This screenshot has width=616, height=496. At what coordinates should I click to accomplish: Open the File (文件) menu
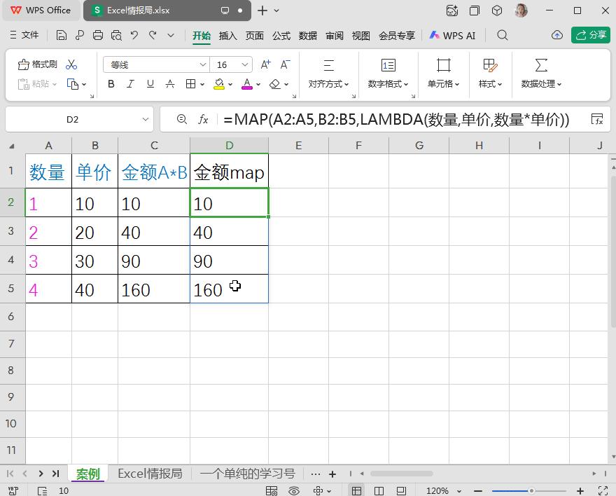24,35
